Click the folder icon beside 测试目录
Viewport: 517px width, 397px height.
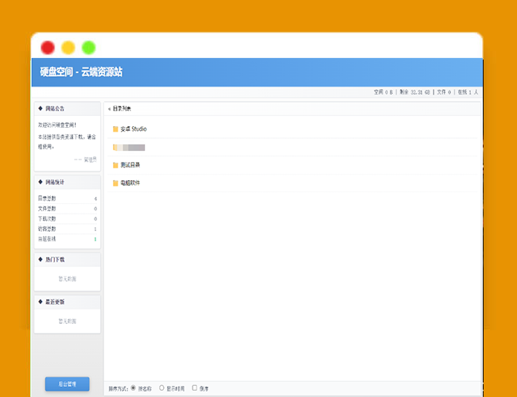pos(115,165)
